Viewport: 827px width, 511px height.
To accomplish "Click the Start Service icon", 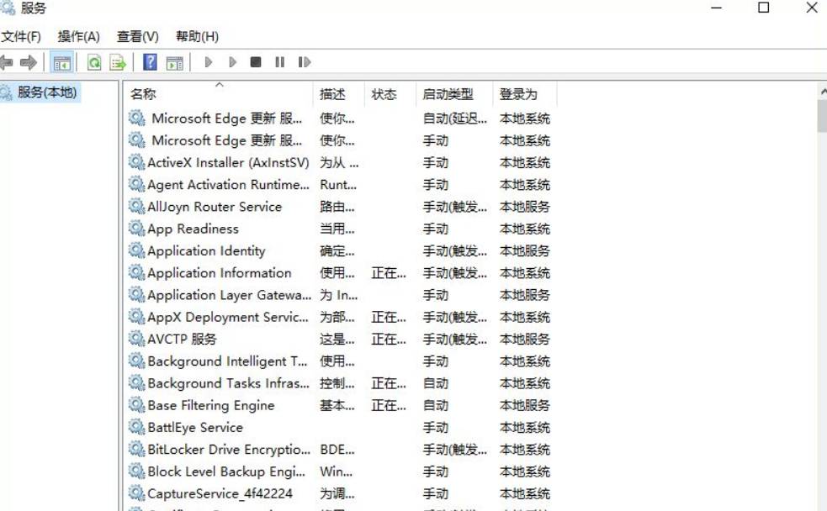I will [x=208, y=61].
